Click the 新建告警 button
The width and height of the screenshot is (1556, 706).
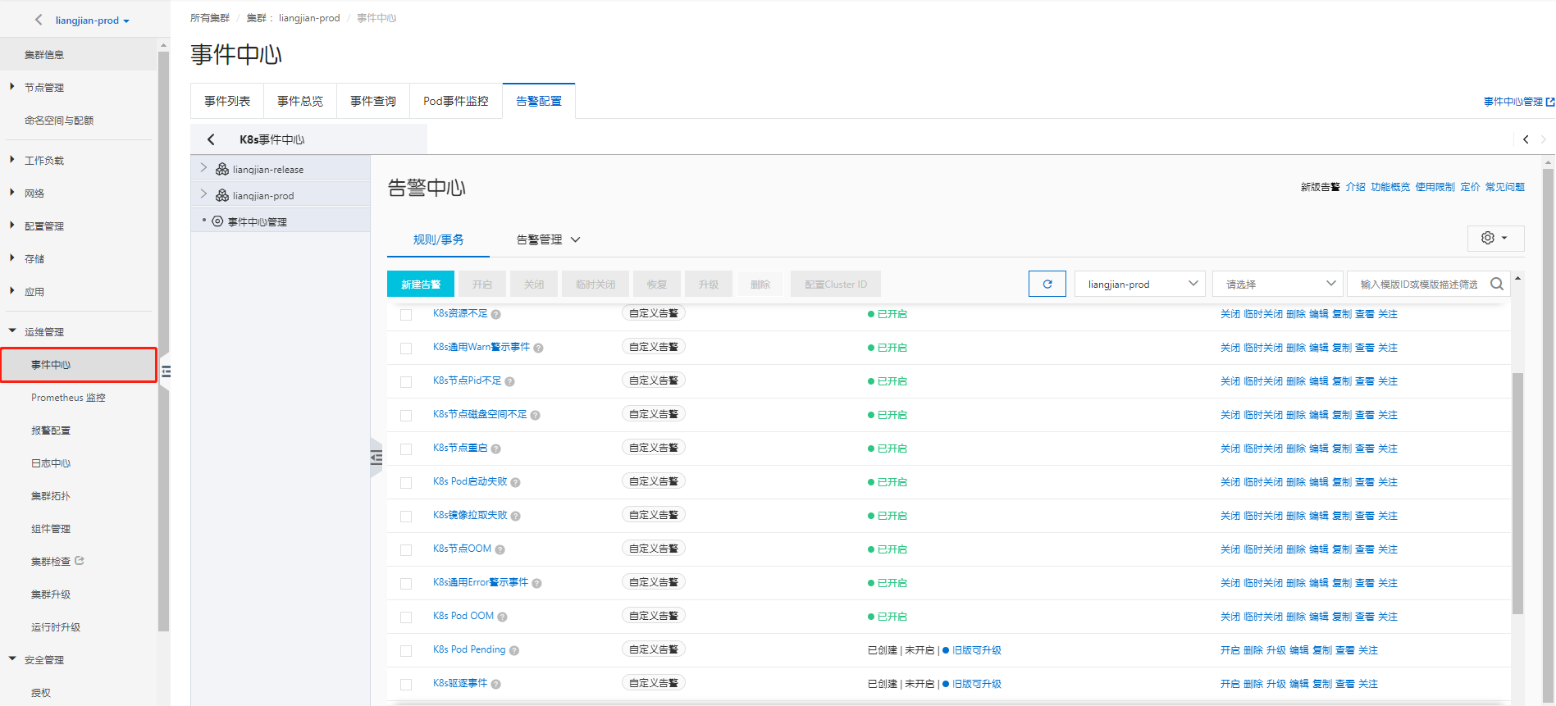tap(420, 284)
